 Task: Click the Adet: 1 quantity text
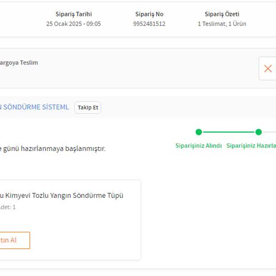click(x=8, y=207)
